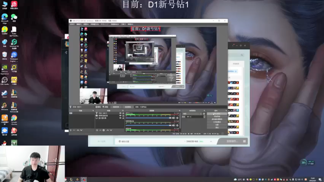Adjust the mic/Aux volume slider
The image size is (324, 182).
click(x=148, y=118)
